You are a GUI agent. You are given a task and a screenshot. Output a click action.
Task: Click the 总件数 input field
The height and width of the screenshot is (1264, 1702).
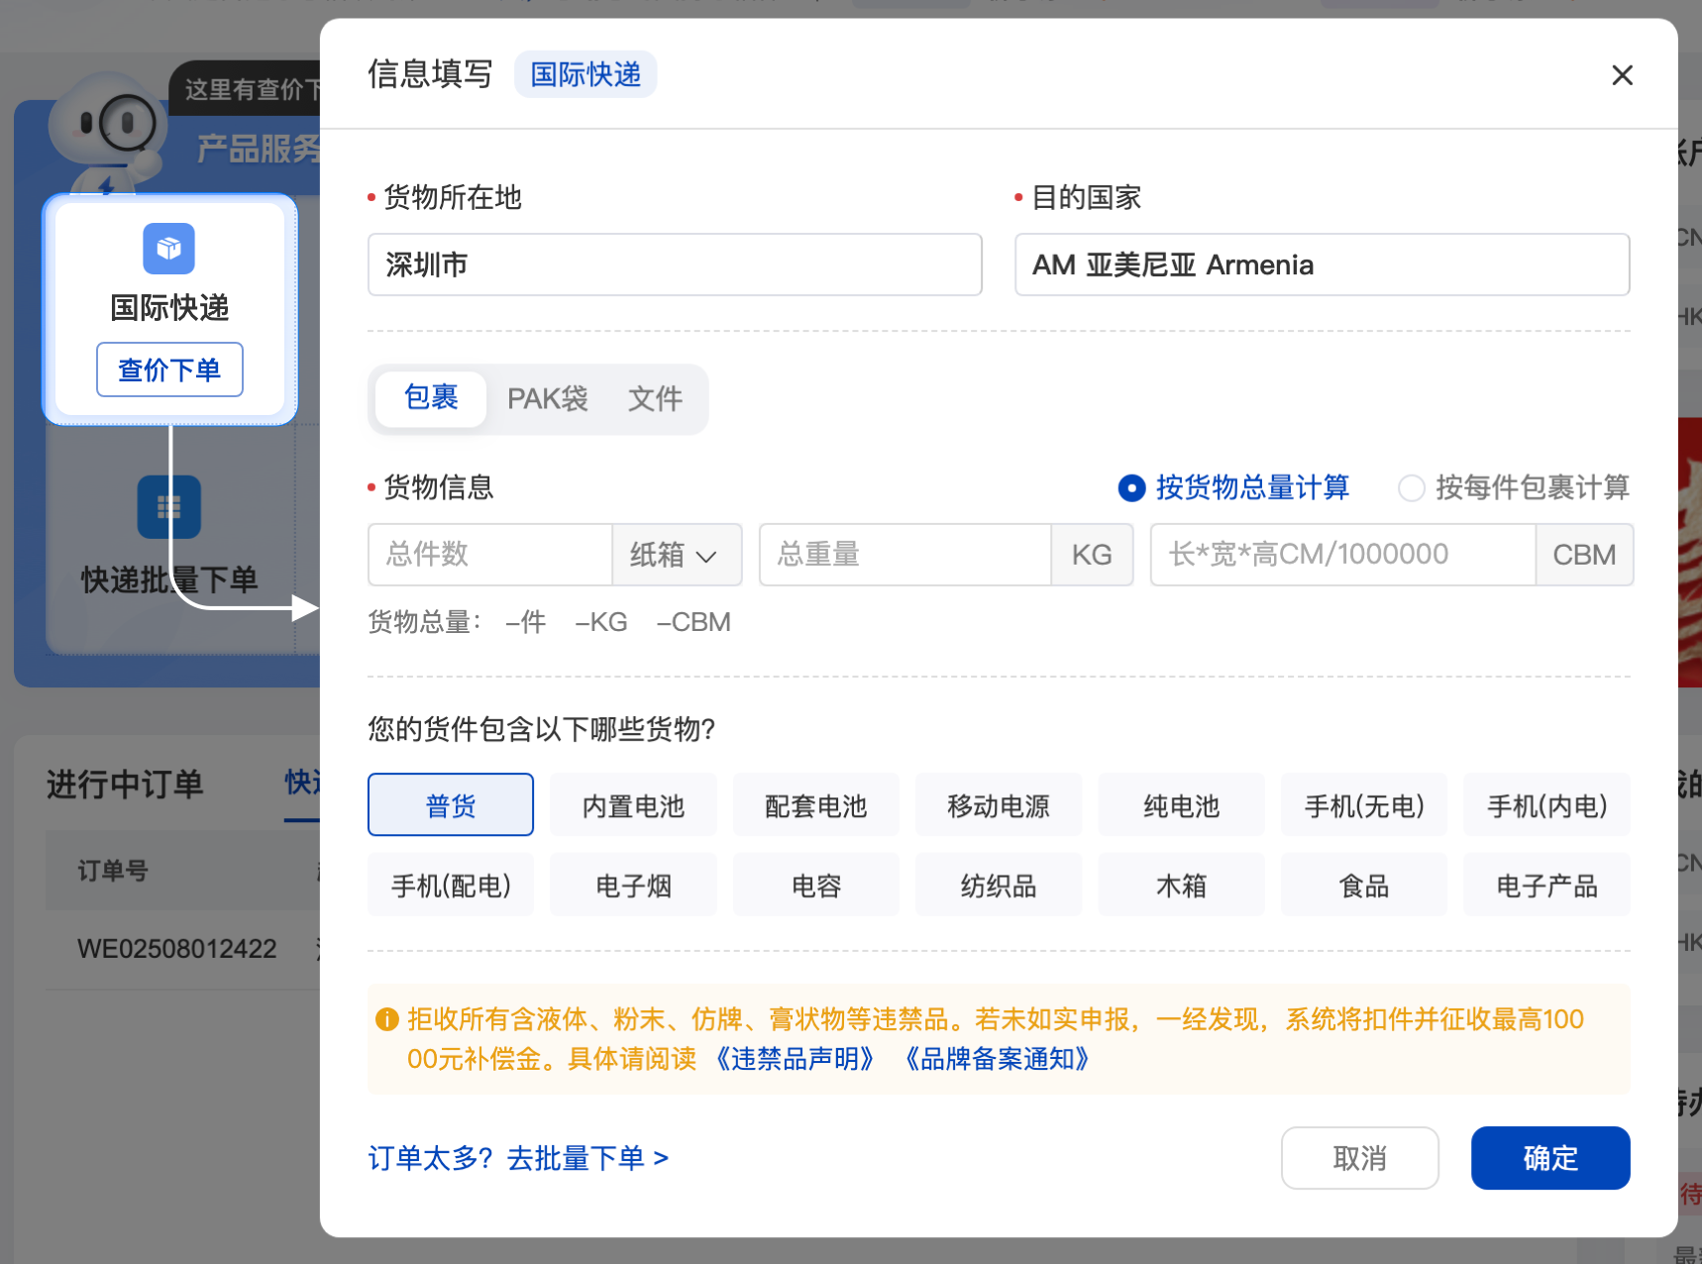click(489, 555)
